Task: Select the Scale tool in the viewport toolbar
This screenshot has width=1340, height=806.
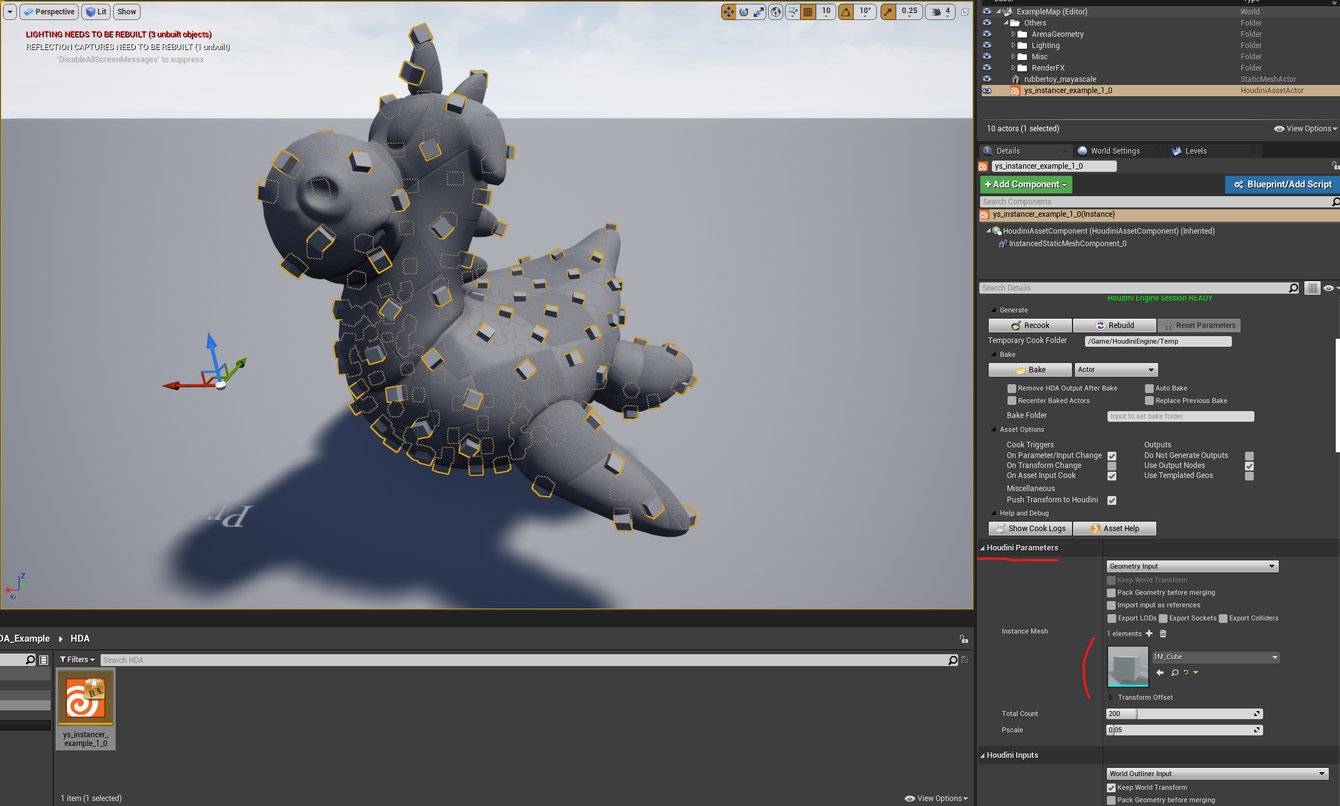Action: [x=758, y=12]
